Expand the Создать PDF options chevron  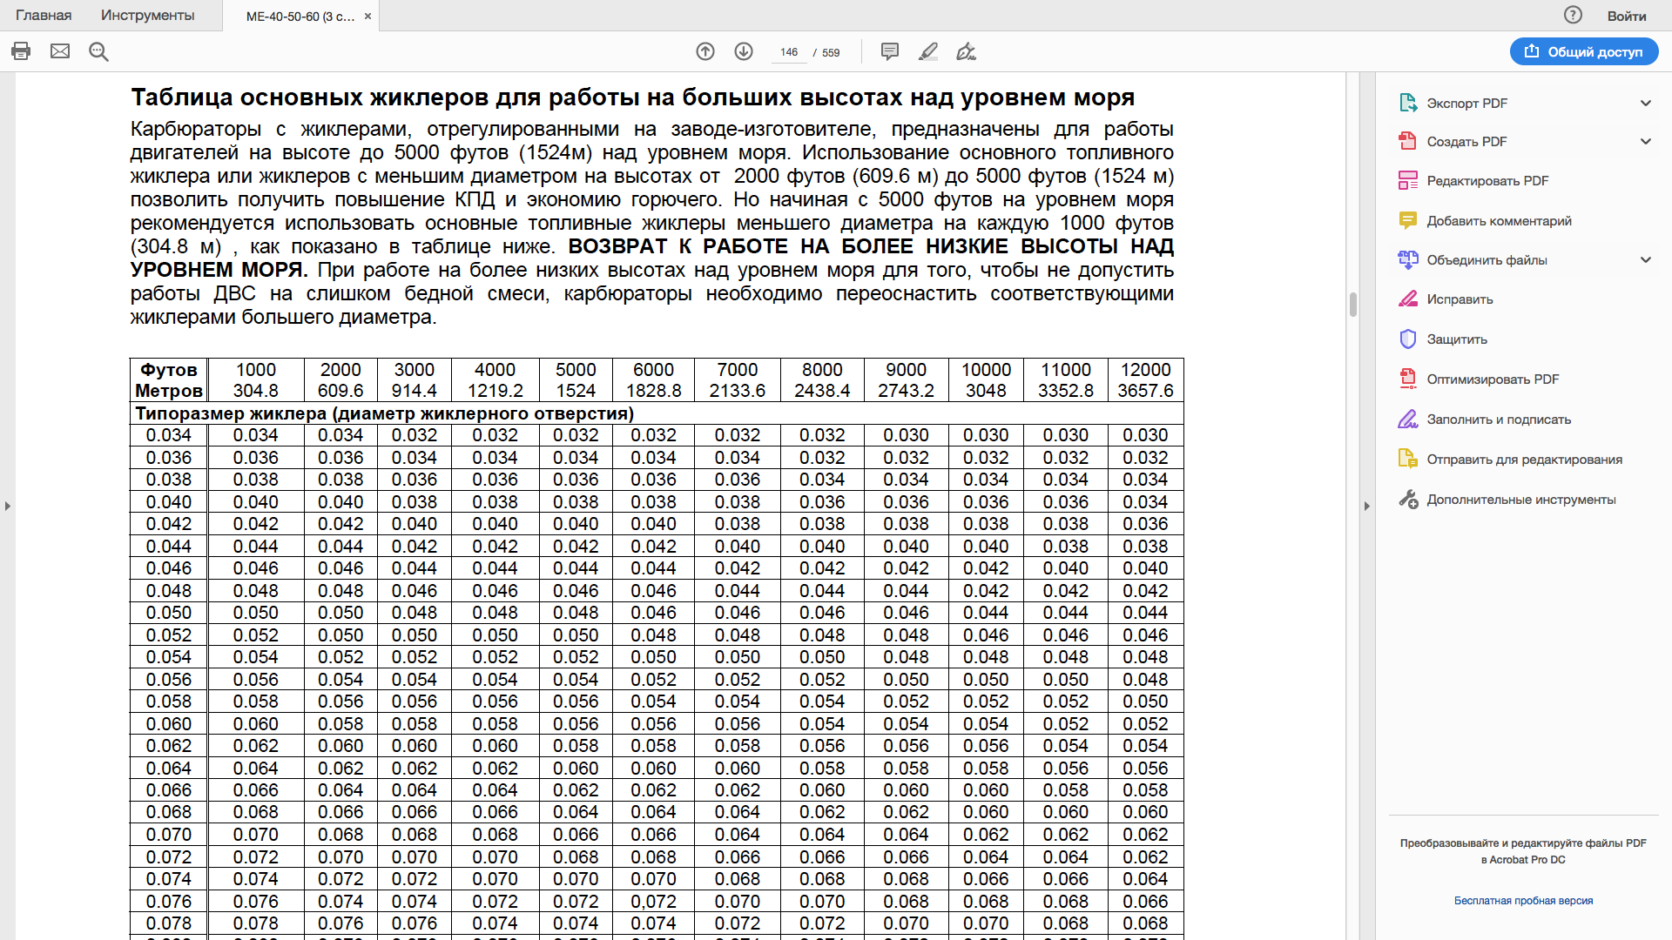(1645, 141)
